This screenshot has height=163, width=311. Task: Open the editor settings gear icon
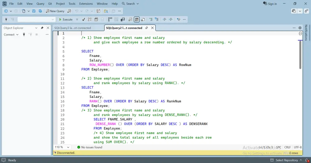(x=300, y=28)
